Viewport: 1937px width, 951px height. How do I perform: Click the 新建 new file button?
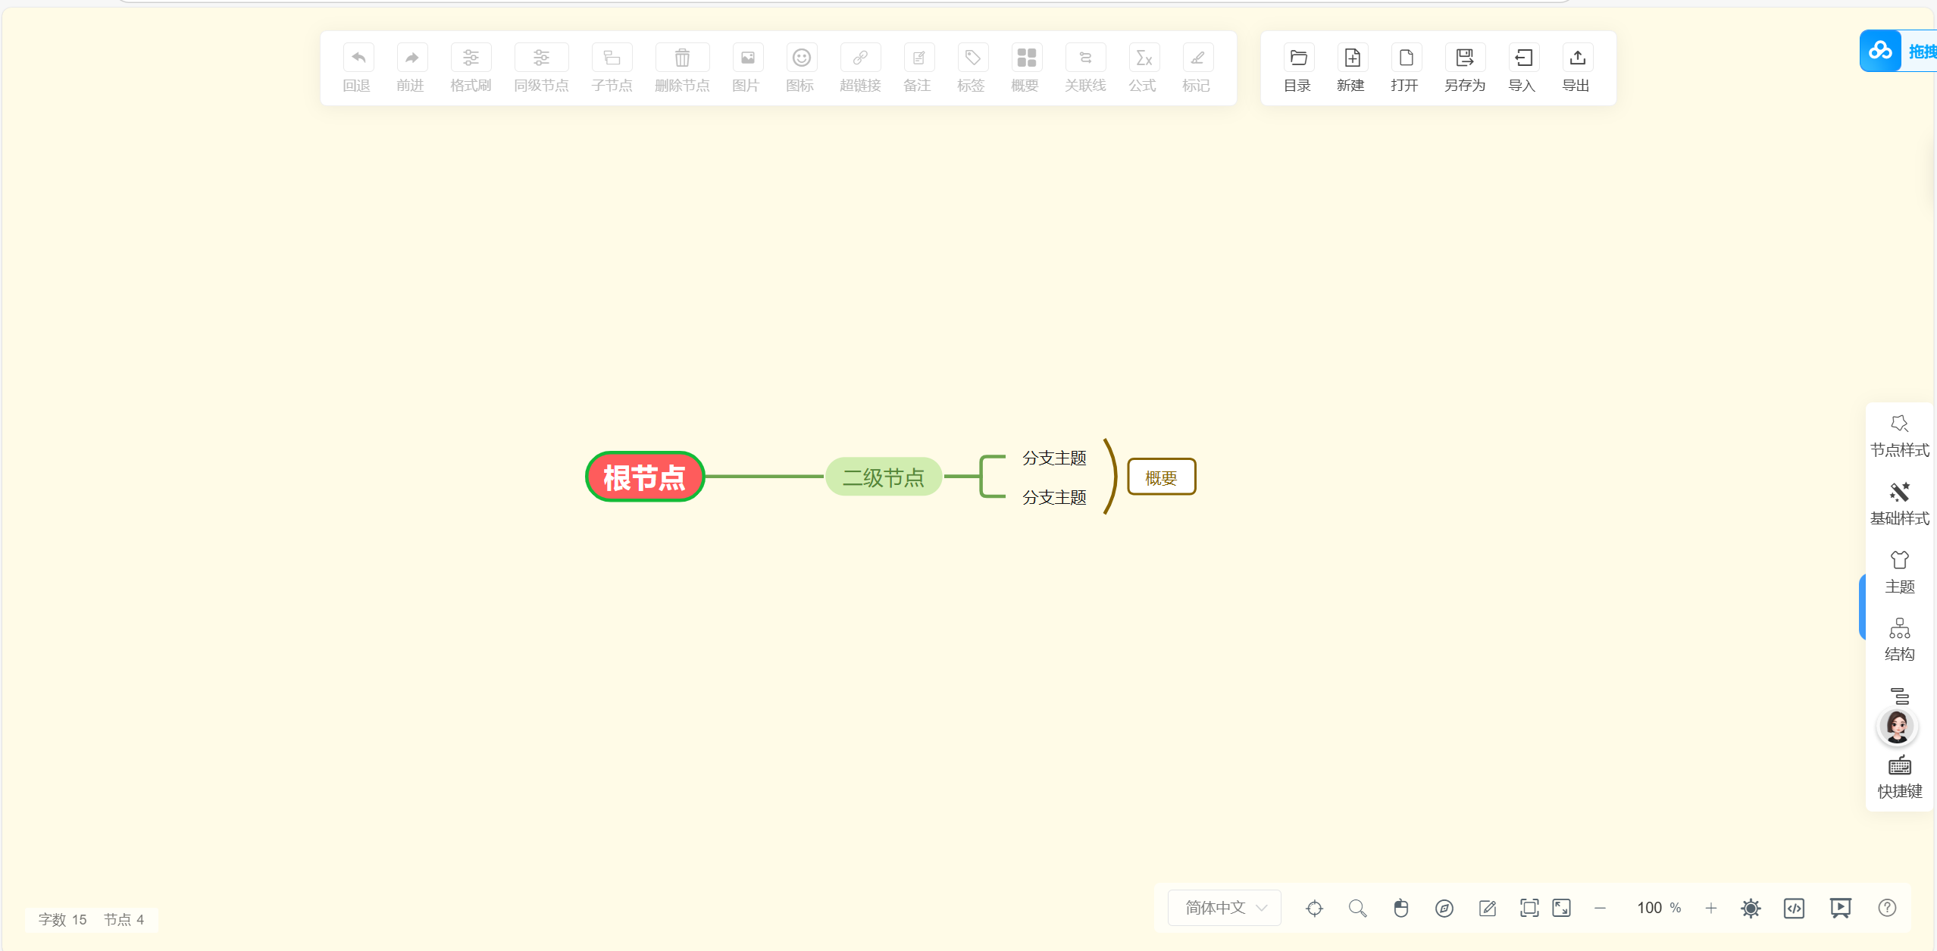[1351, 58]
